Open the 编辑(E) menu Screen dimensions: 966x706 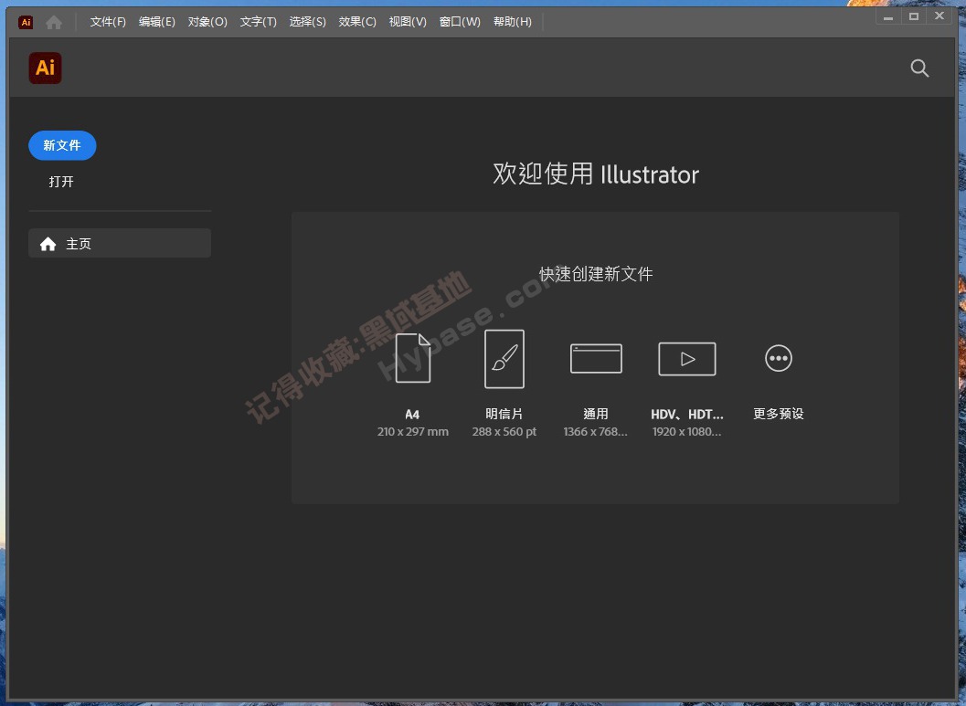157,22
